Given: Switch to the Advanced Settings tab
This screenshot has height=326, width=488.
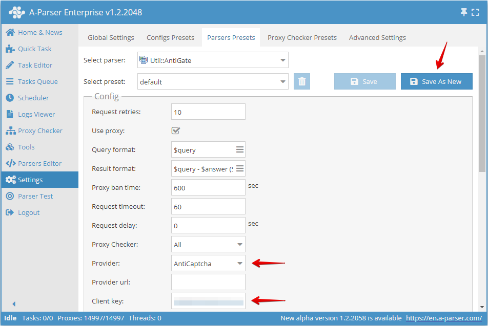Looking at the screenshot, I should click(x=377, y=37).
